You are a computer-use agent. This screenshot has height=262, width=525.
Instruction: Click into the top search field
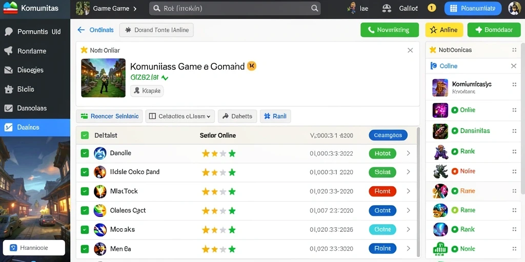235,8
